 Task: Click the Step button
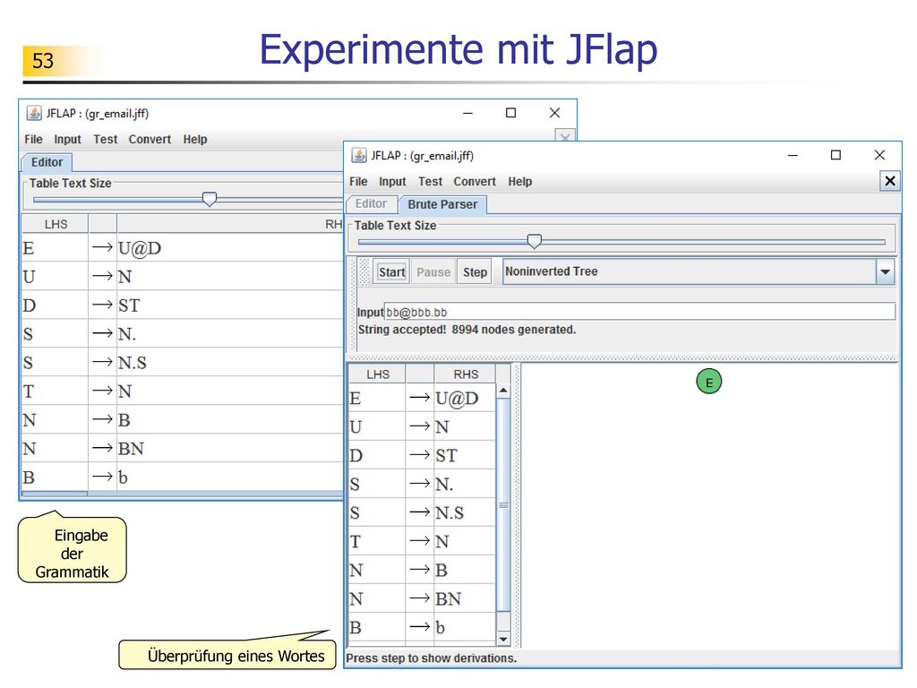tap(475, 272)
